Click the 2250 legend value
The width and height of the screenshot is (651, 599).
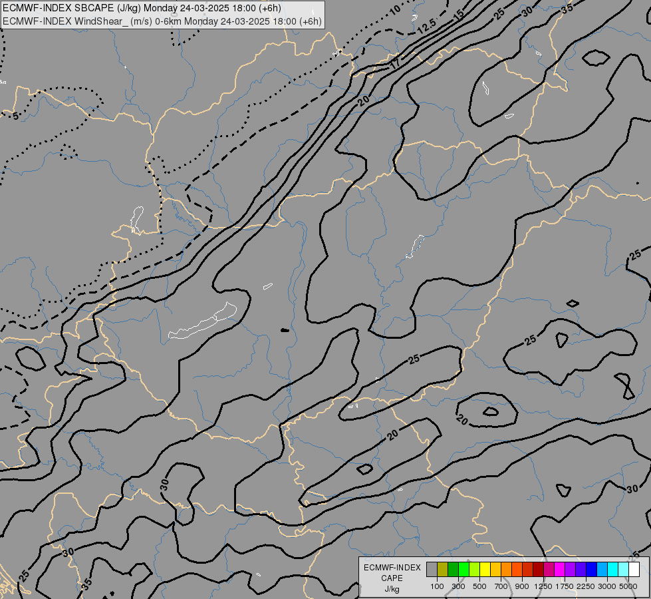(x=586, y=586)
